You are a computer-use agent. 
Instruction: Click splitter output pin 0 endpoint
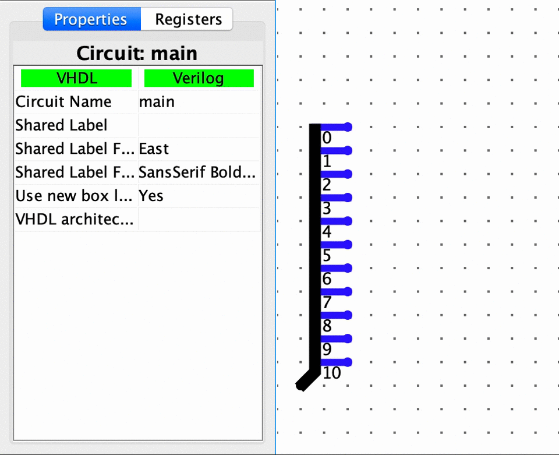(x=348, y=126)
